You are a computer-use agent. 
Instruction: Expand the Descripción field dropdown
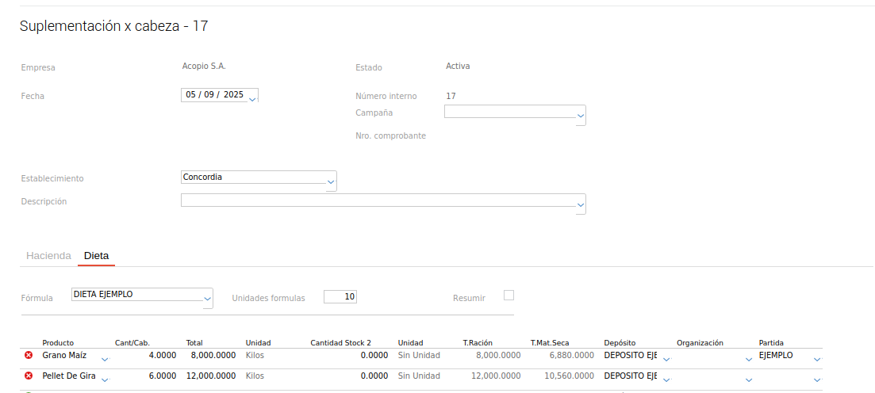581,205
